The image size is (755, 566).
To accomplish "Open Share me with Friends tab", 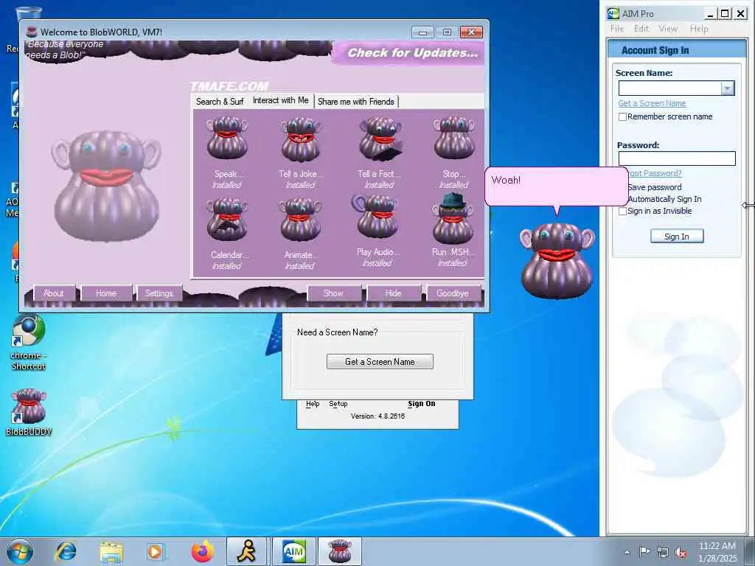I will (x=356, y=102).
